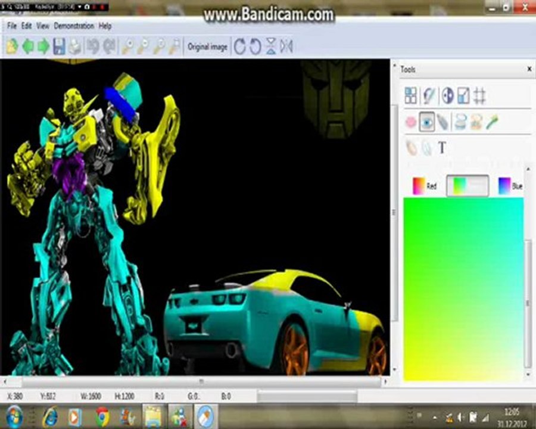Image resolution: width=536 pixels, height=429 pixels.
Task: Launch Internet Explorer from taskbar
Action: (x=51, y=416)
